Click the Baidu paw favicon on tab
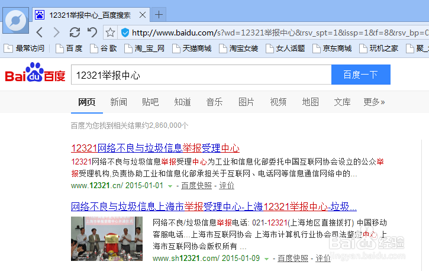 pos(40,15)
